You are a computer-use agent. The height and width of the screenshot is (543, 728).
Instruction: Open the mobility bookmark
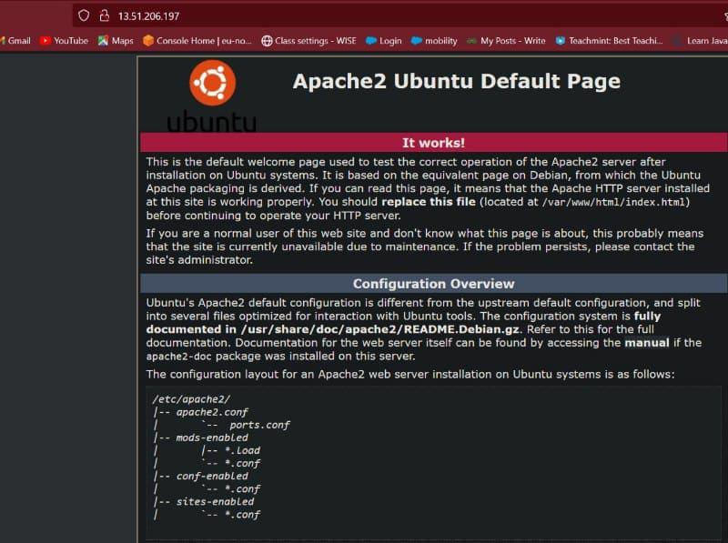click(434, 41)
